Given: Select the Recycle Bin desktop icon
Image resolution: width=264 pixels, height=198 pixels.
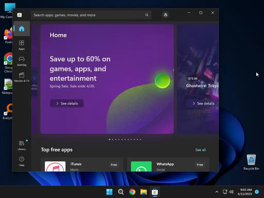Looking at the screenshot, I should 251,162.
